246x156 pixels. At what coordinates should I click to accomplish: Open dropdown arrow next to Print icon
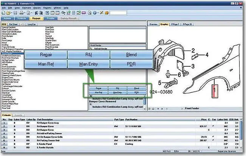click(x=25, y=13)
